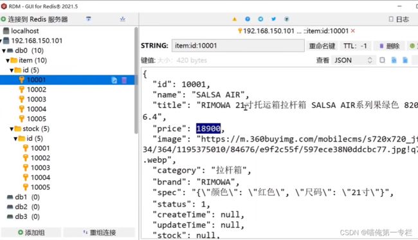Click the db0 database icon
Image resolution: width=418 pixels, height=240 pixels.
tap(10, 51)
